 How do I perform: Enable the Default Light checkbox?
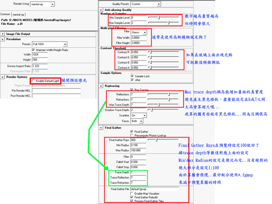tap(33, 81)
